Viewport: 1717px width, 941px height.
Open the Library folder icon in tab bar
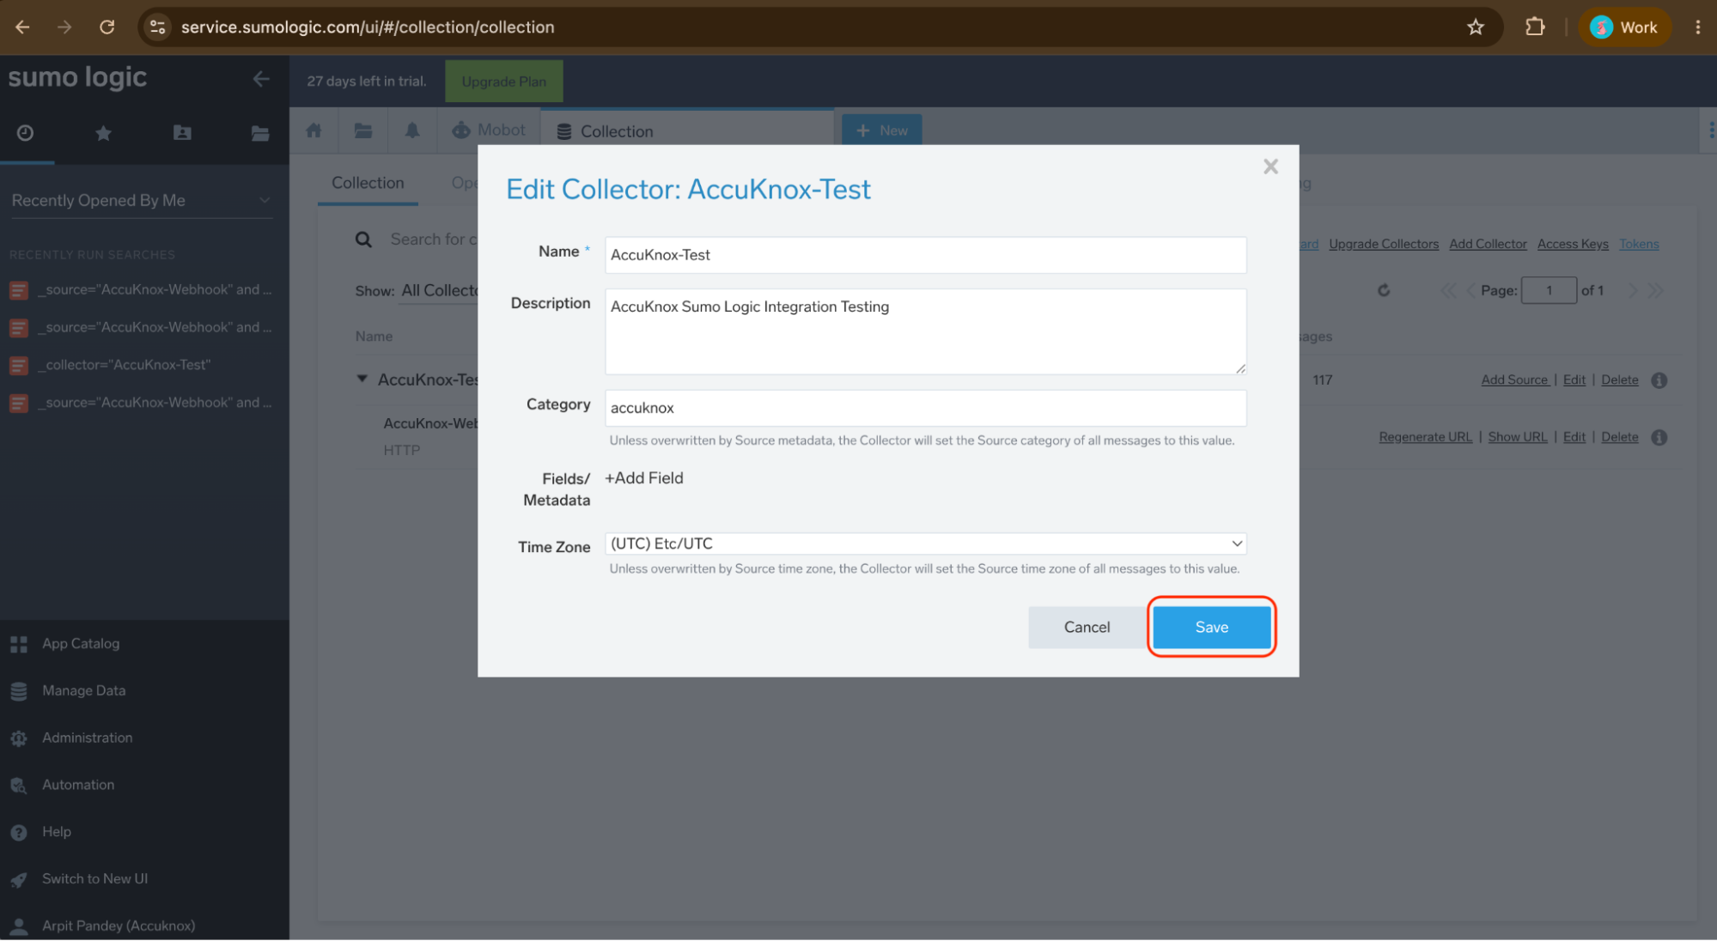[363, 131]
